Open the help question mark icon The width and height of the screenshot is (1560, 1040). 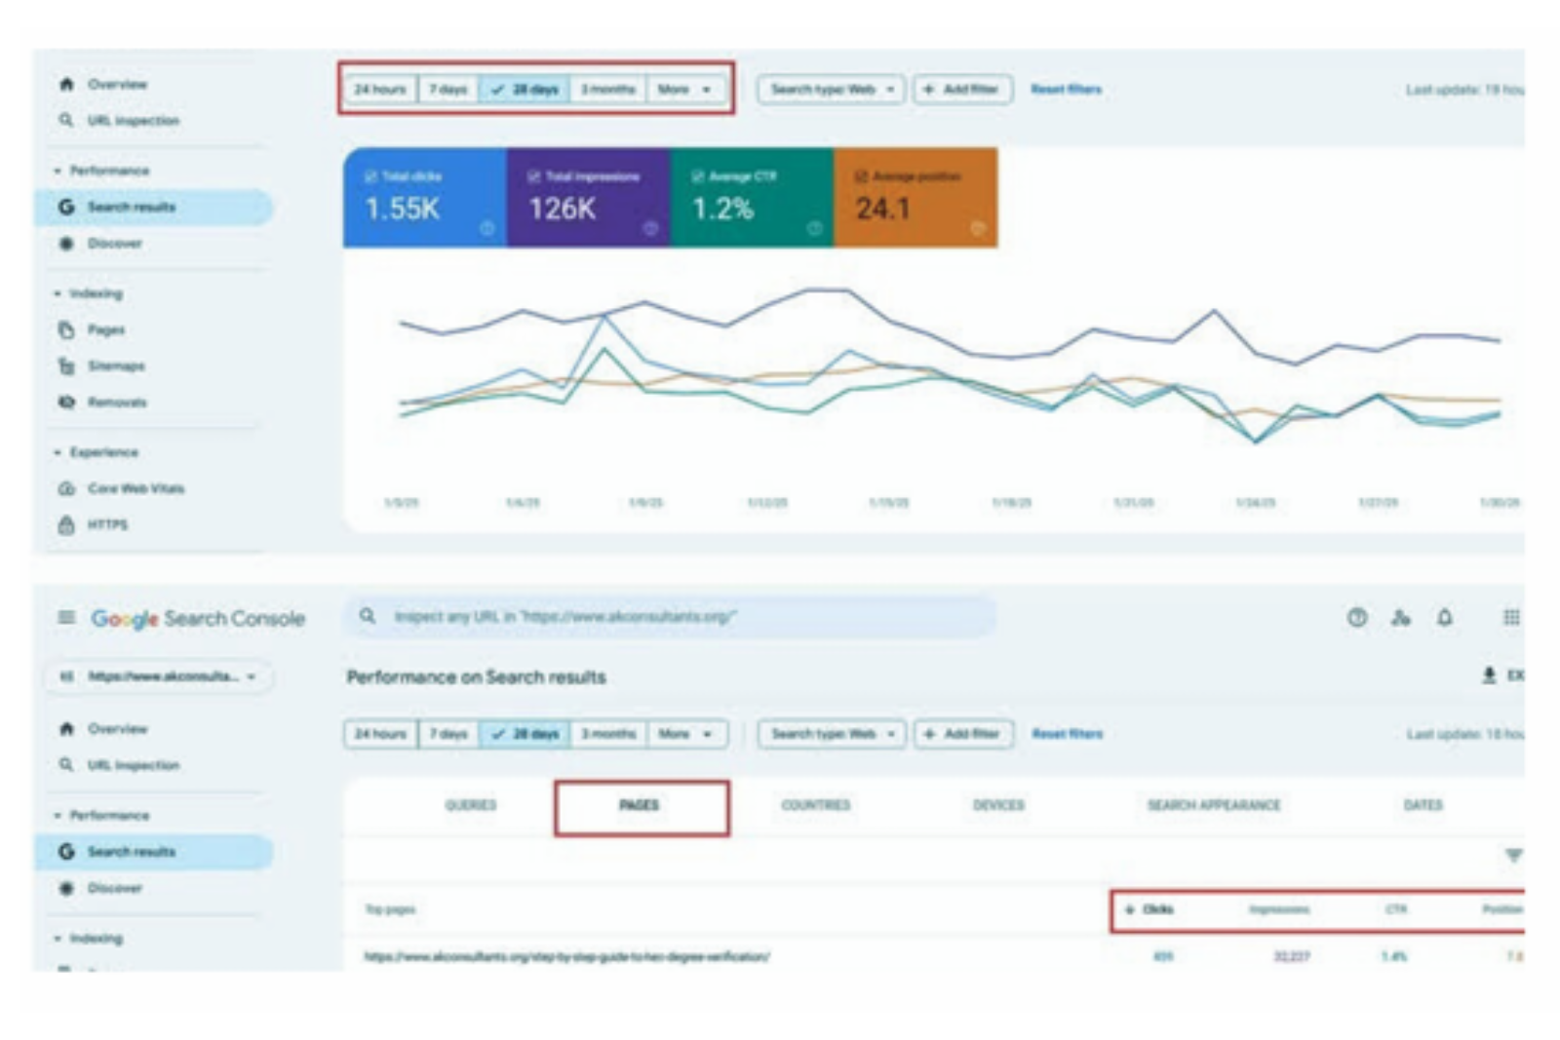pyautogui.click(x=1356, y=617)
